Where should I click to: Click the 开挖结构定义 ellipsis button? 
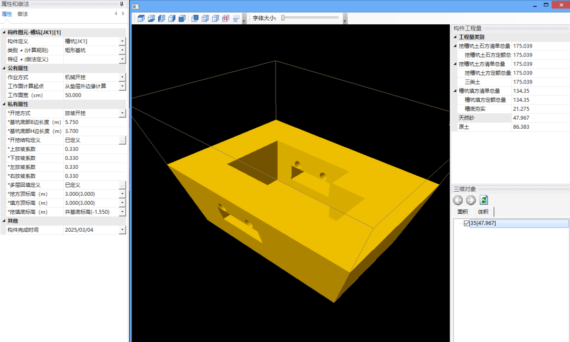[x=122, y=140]
